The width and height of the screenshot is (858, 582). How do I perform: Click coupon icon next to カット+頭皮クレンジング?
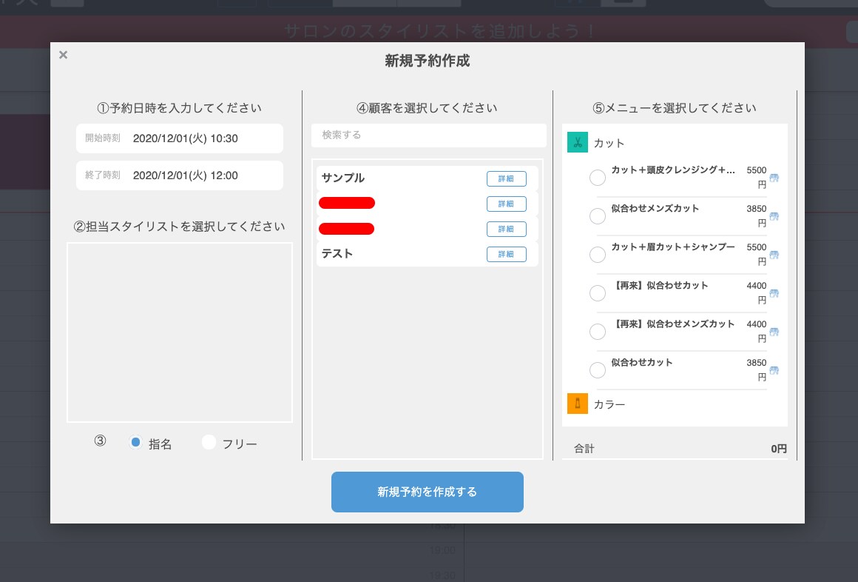(774, 178)
